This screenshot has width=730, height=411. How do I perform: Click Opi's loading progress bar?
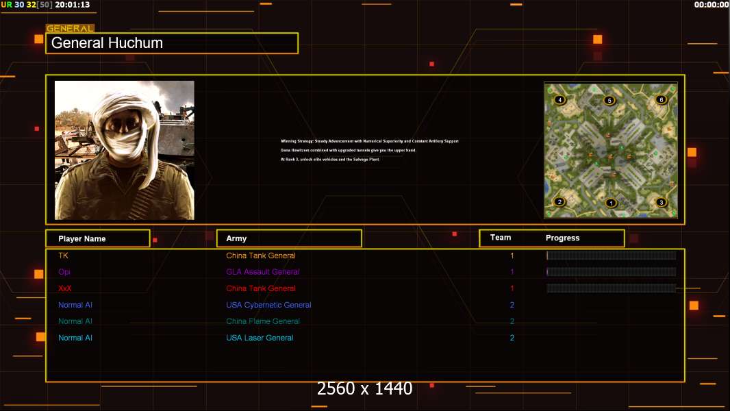612,272
